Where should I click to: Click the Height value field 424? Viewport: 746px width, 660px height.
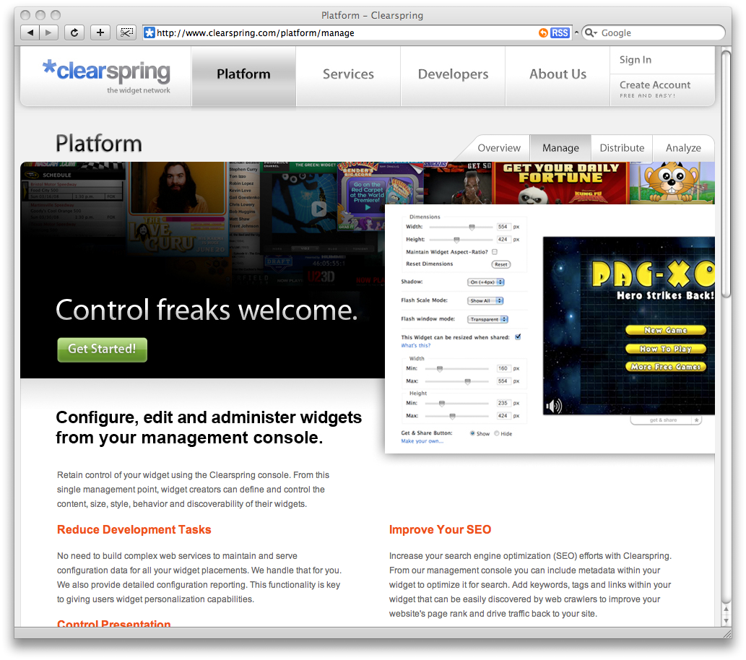tap(503, 239)
